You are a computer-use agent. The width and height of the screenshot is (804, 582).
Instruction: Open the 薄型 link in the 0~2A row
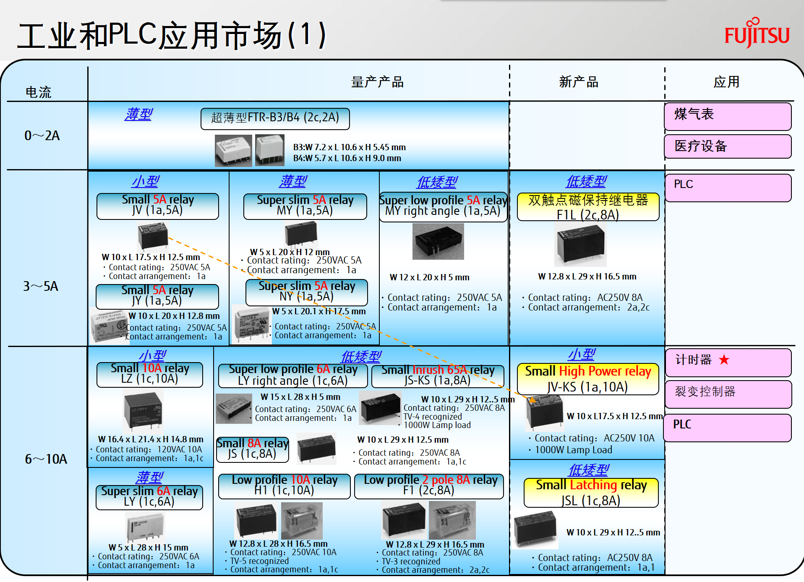(x=138, y=114)
